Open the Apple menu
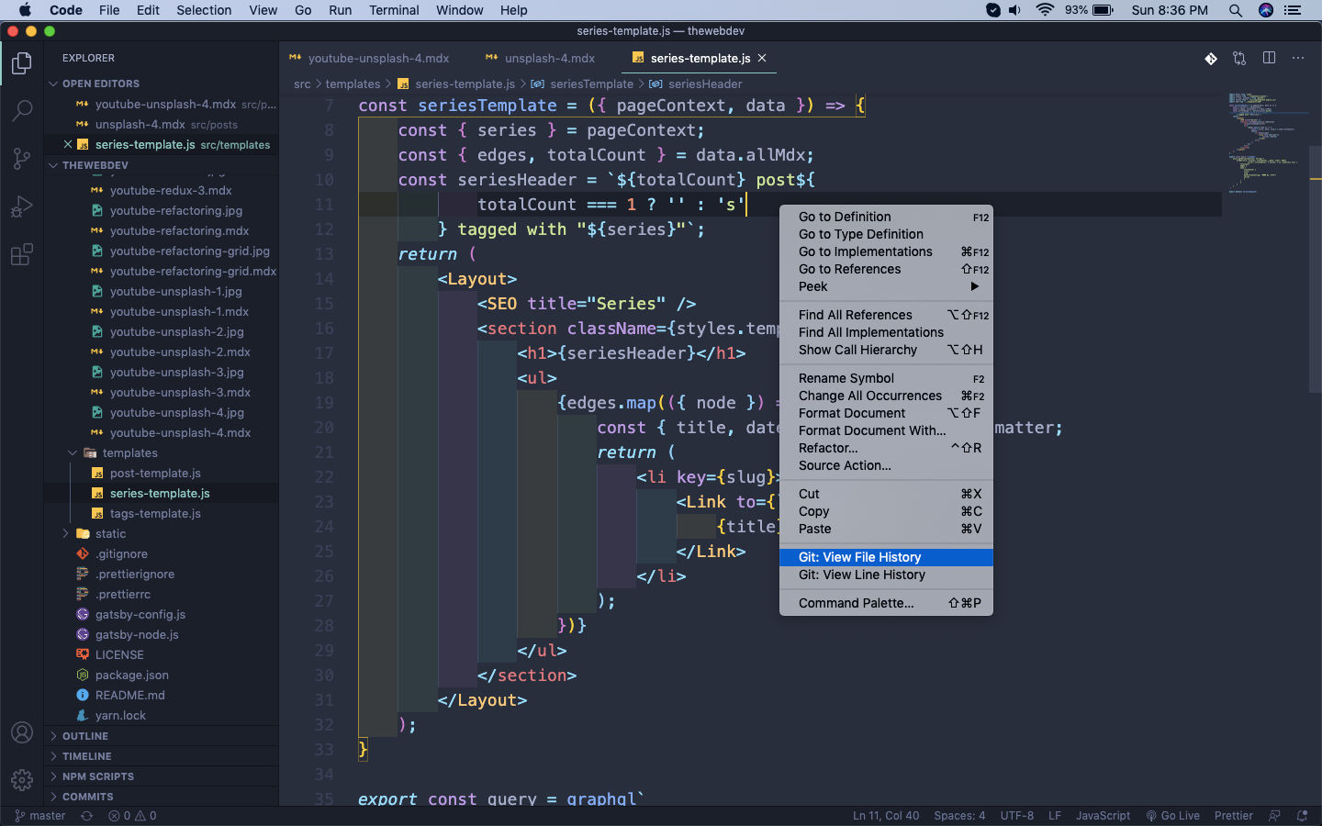The image size is (1322, 826). [x=25, y=10]
